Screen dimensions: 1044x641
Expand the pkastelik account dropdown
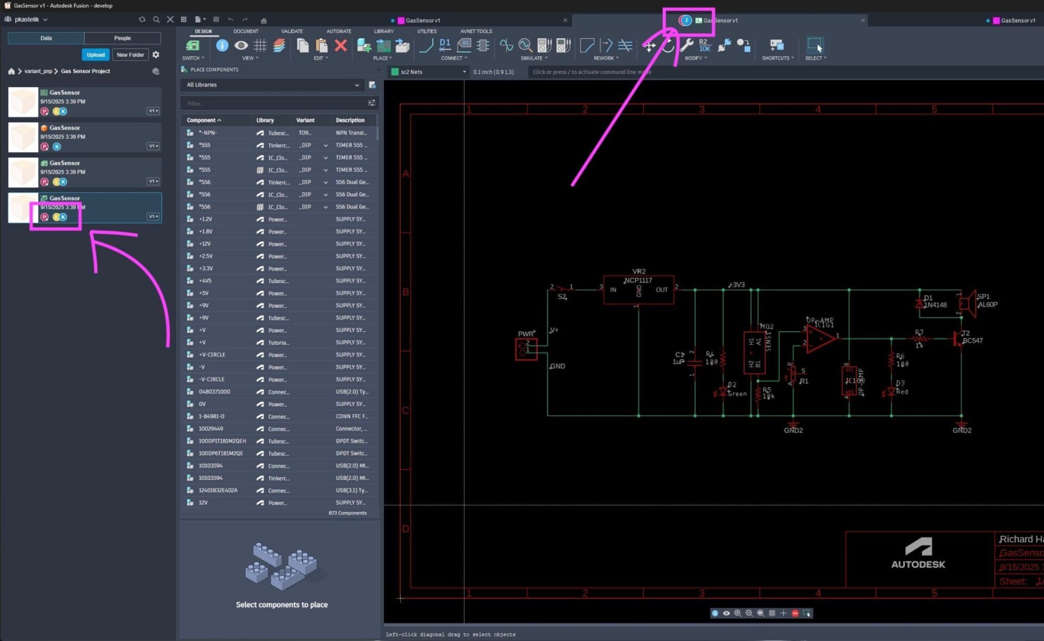(26, 20)
